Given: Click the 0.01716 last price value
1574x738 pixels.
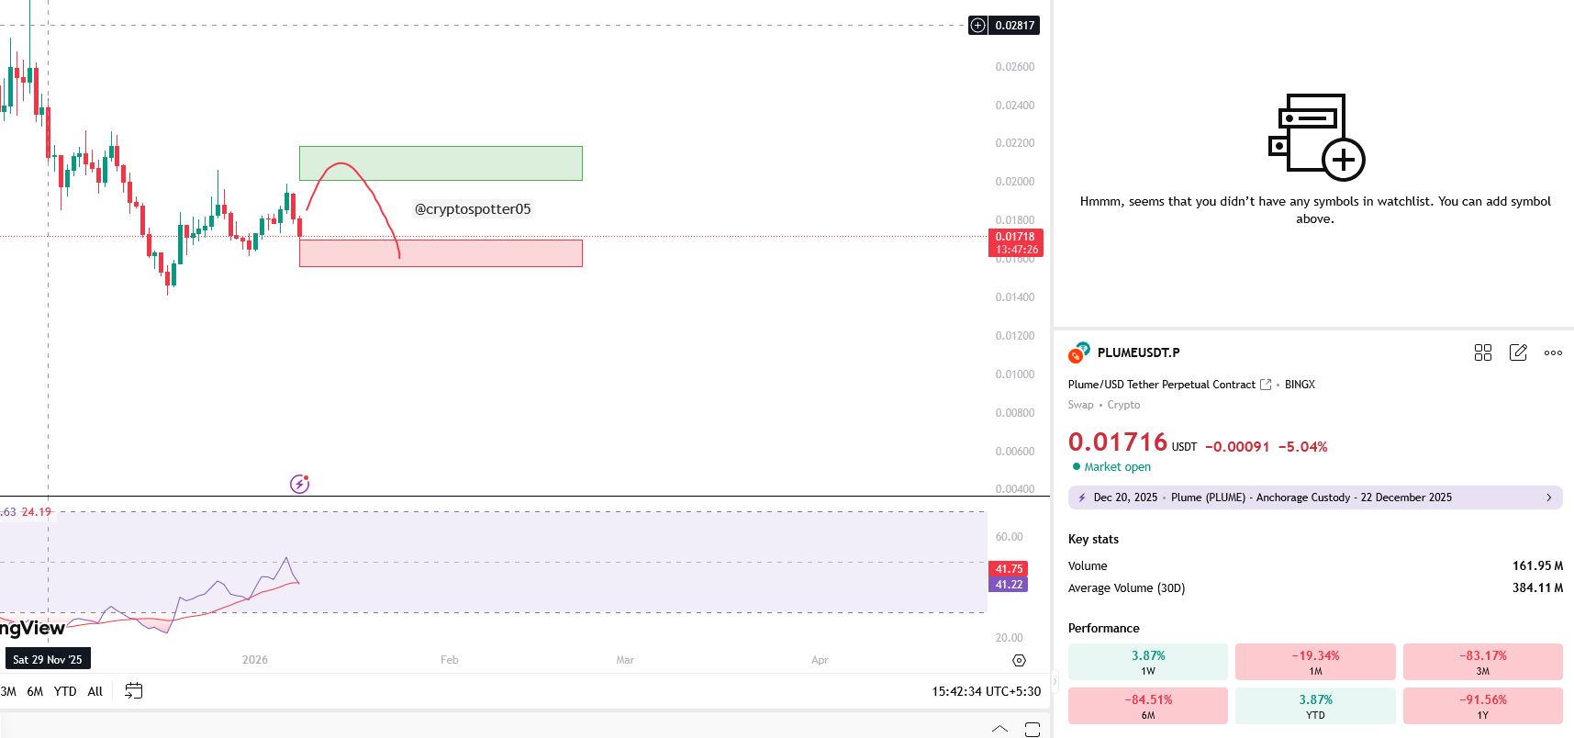Looking at the screenshot, I should pyautogui.click(x=1118, y=442).
